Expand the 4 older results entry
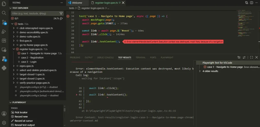This screenshot has height=127, width=260. pyautogui.click(x=200, y=71)
